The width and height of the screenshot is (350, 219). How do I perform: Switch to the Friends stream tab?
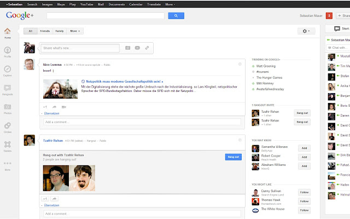point(45,31)
